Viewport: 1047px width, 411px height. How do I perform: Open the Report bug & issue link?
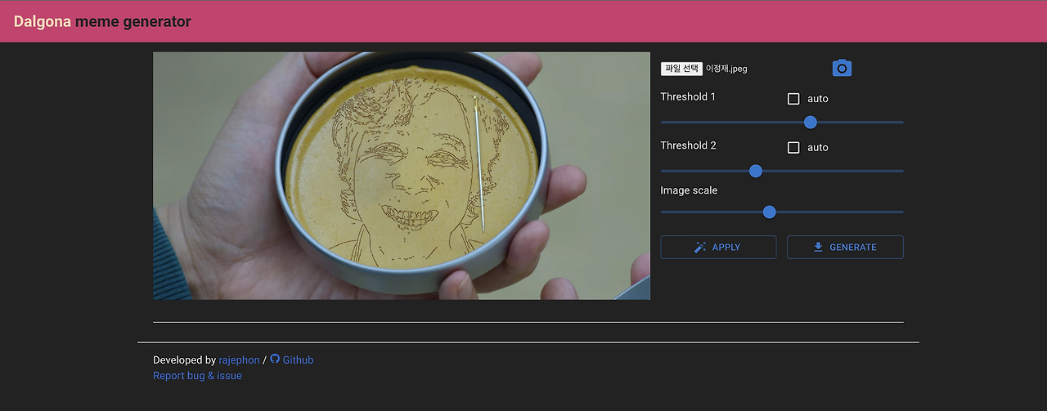(197, 376)
